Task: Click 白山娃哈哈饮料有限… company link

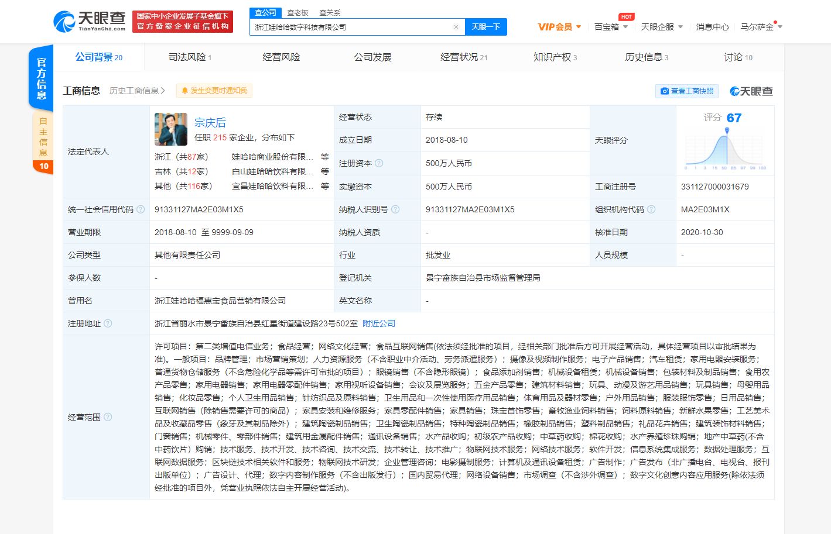Action: point(273,171)
